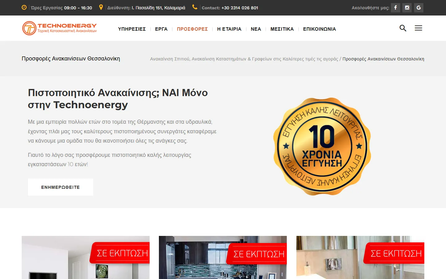Image resolution: width=446 pixels, height=279 pixels.
Task: Open the Facebook social icon
Action: coord(396,8)
